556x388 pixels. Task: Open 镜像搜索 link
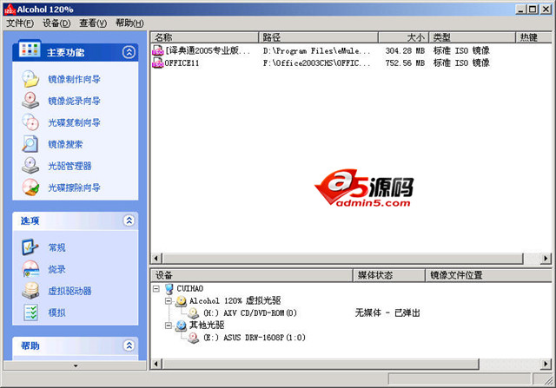(x=65, y=144)
